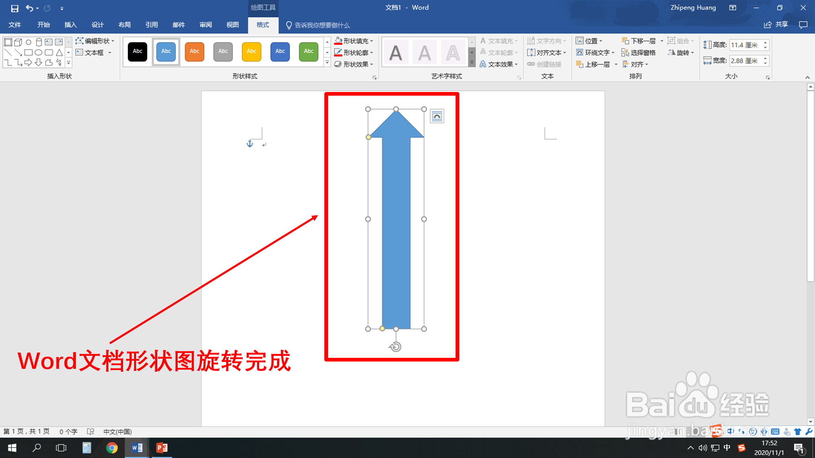This screenshot has width=815, height=458.
Task: Open the File (文件) menu tab
Action: click(15, 25)
